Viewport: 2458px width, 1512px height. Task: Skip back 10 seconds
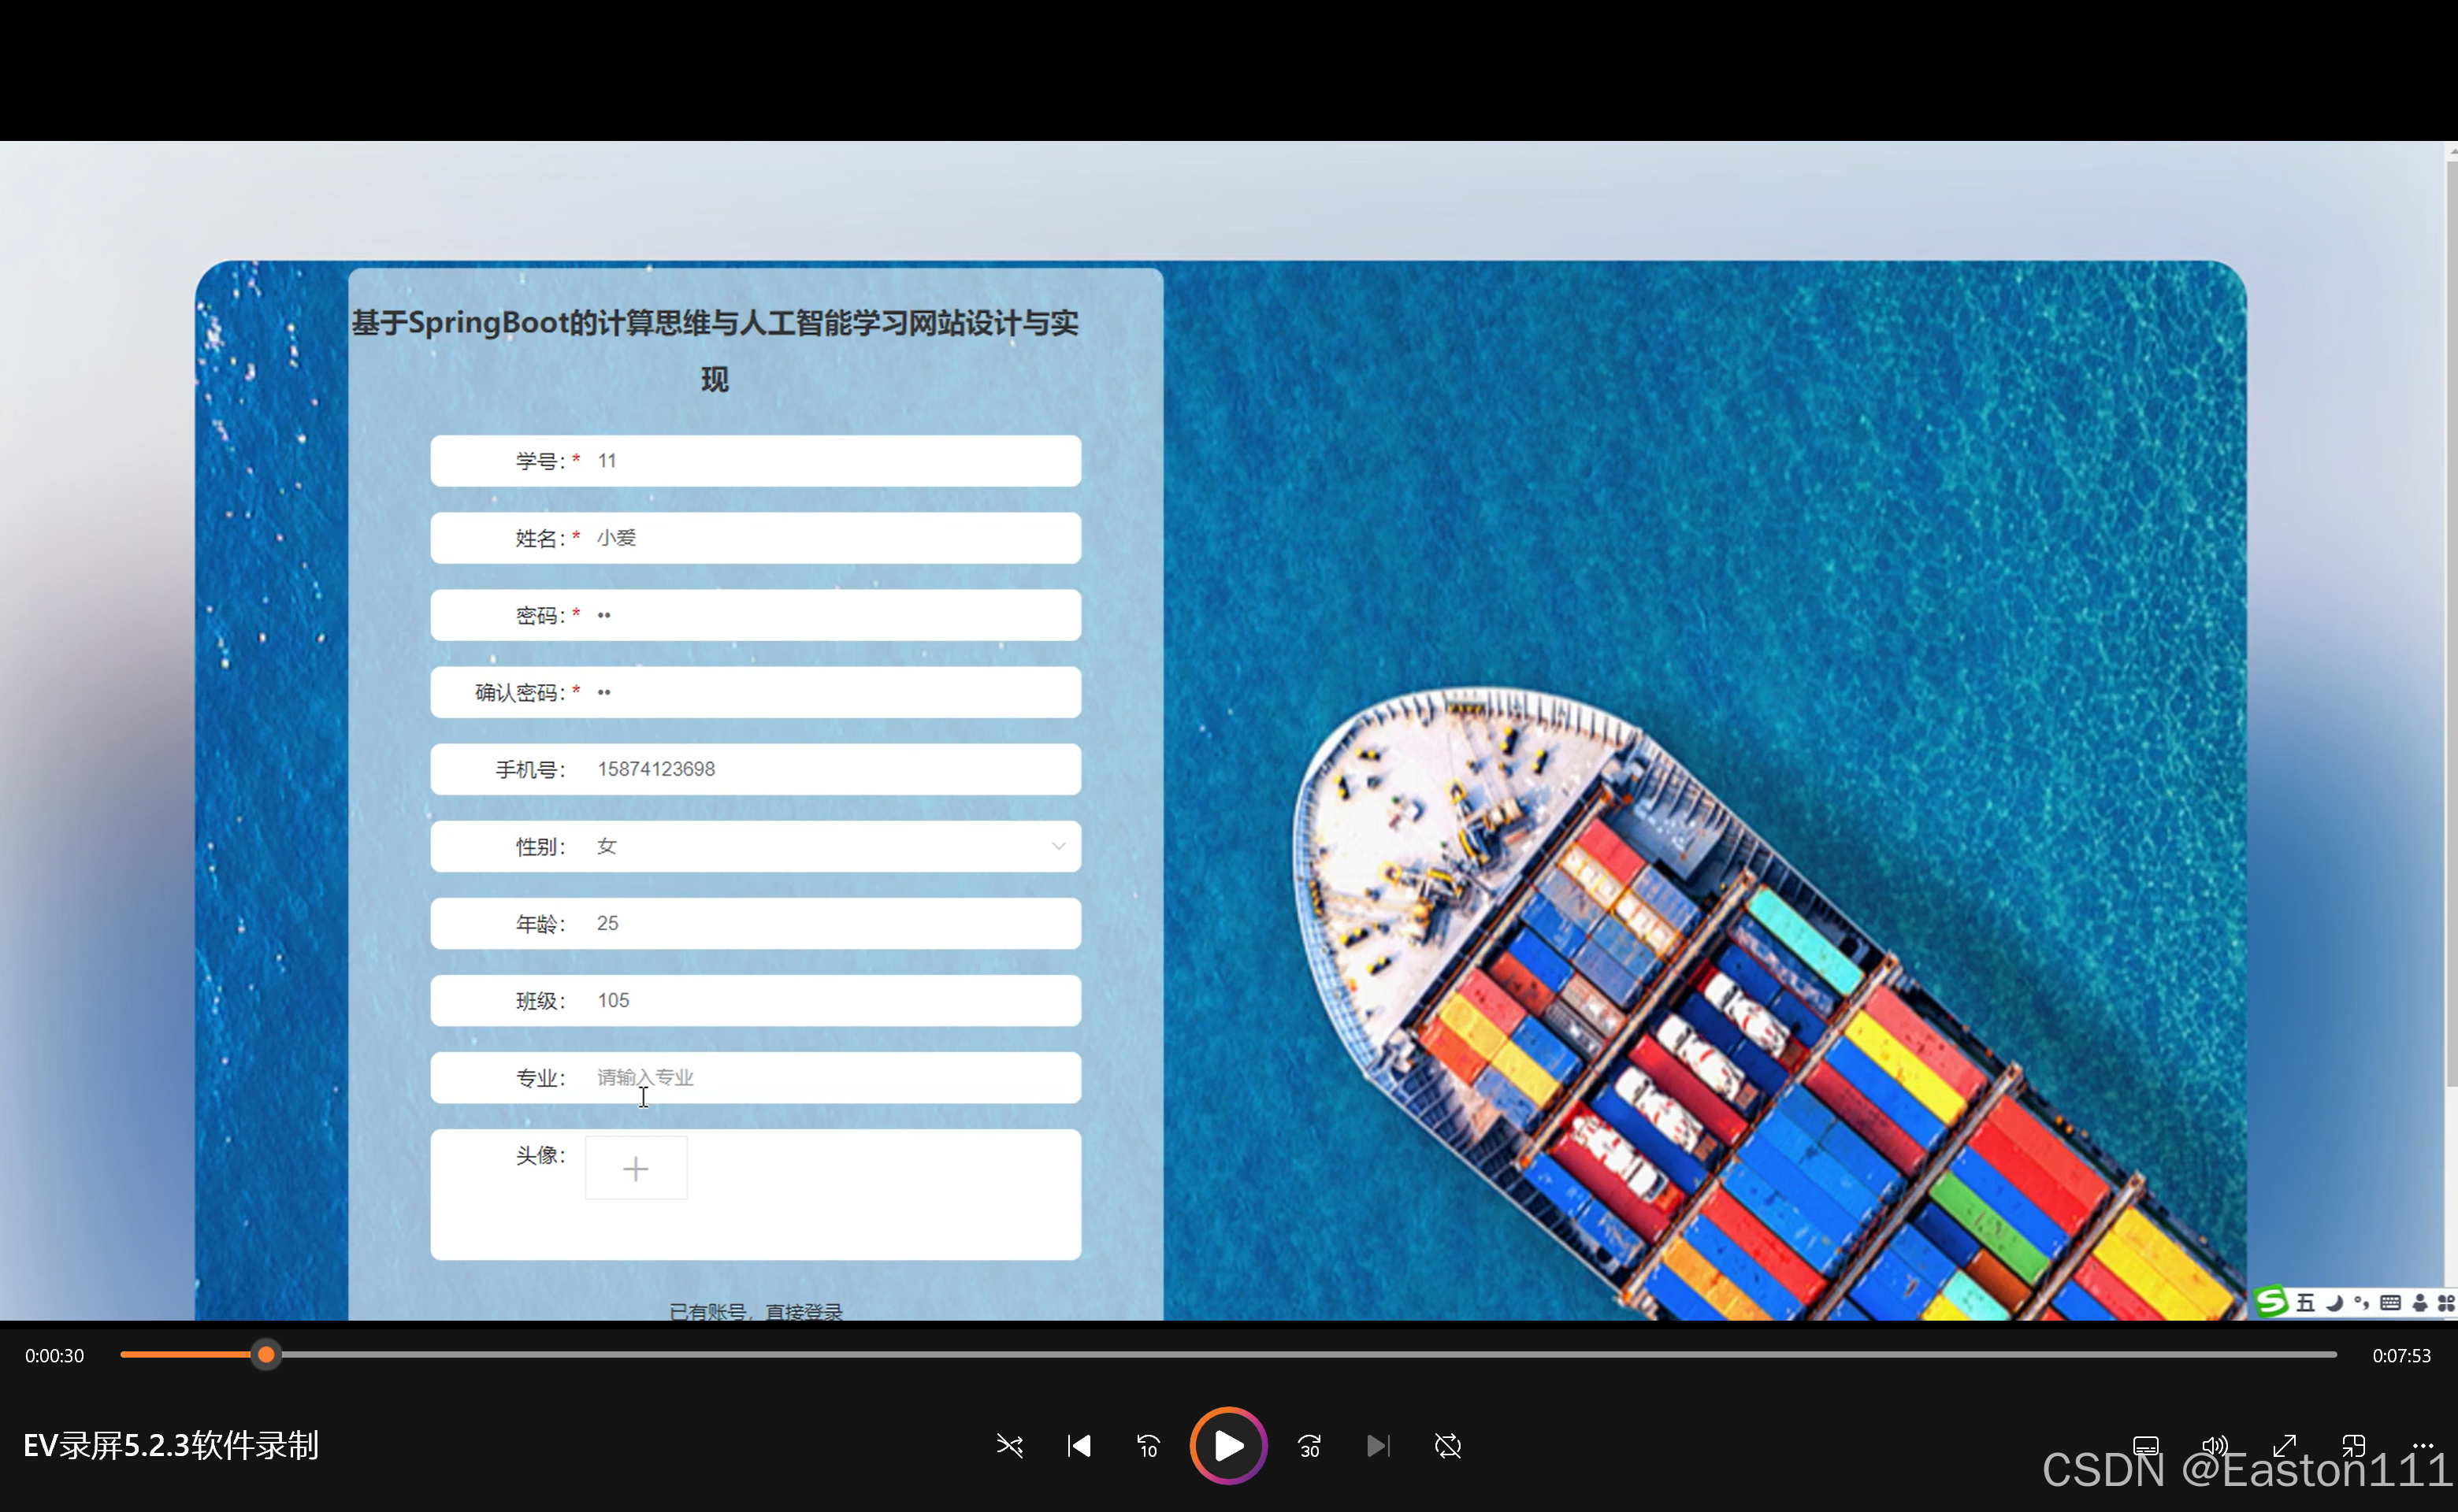tap(1148, 1446)
